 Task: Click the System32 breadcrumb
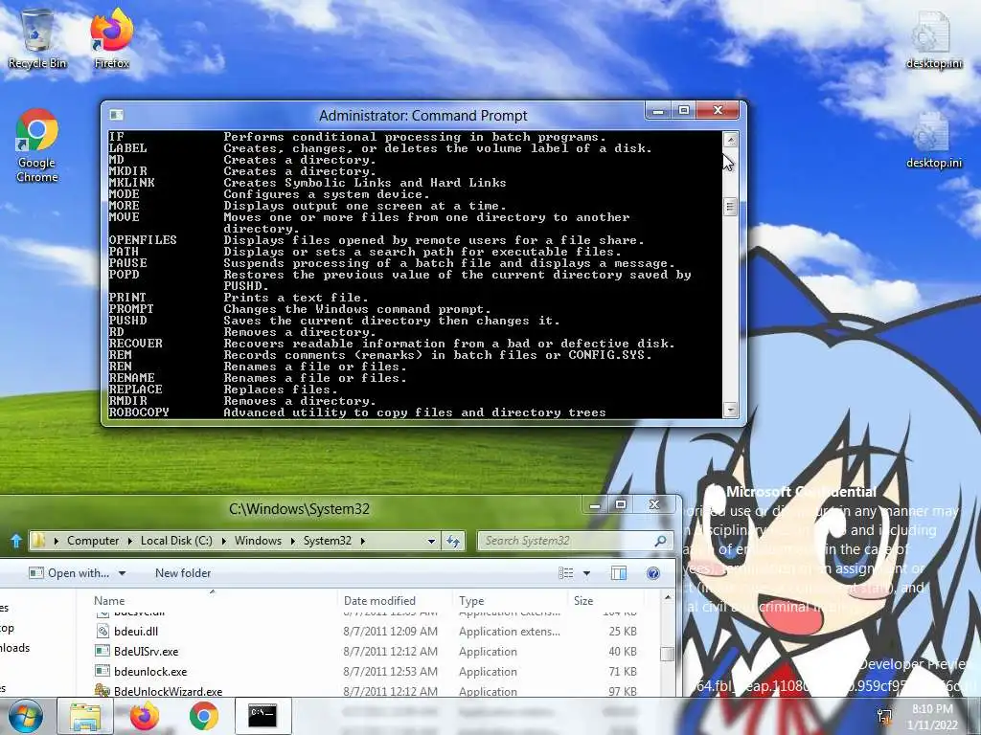tap(328, 541)
